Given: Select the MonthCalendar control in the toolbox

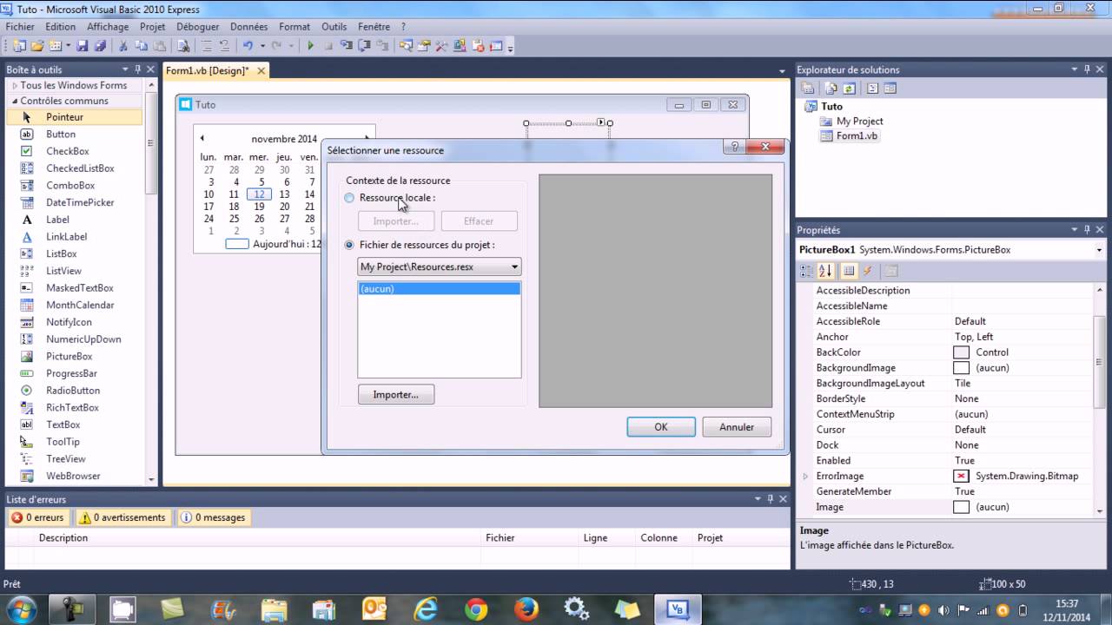Looking at the screenshot, I should coord(80,305).
